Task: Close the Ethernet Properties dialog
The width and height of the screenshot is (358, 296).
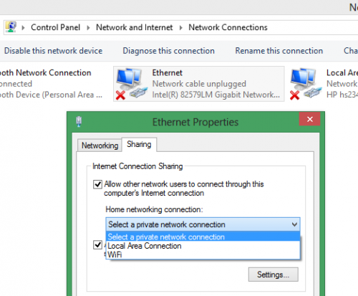Action: [x=309, y=119]
